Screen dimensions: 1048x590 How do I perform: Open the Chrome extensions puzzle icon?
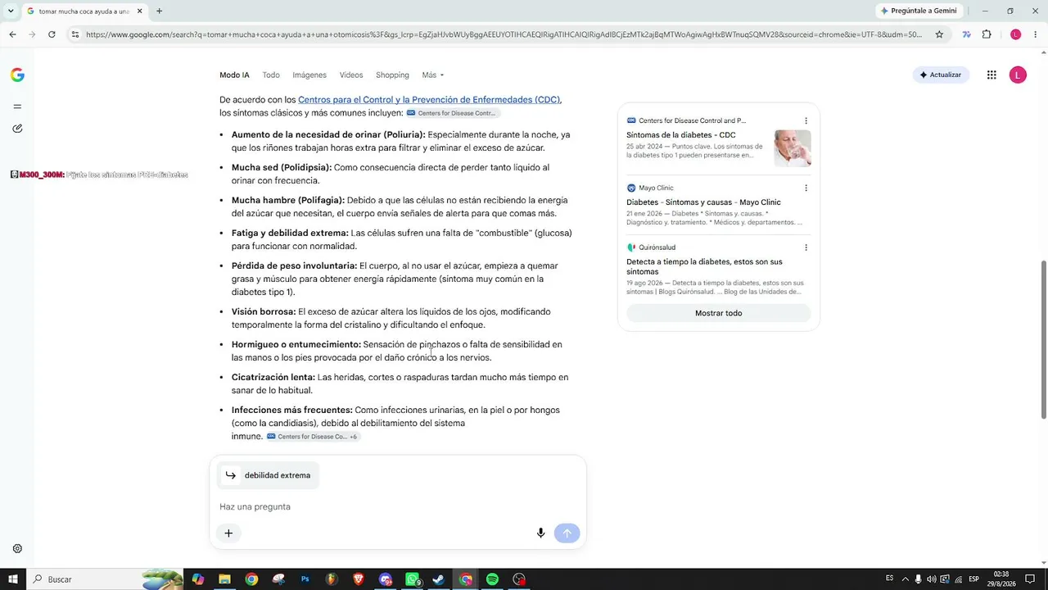(x=987, y=34)
